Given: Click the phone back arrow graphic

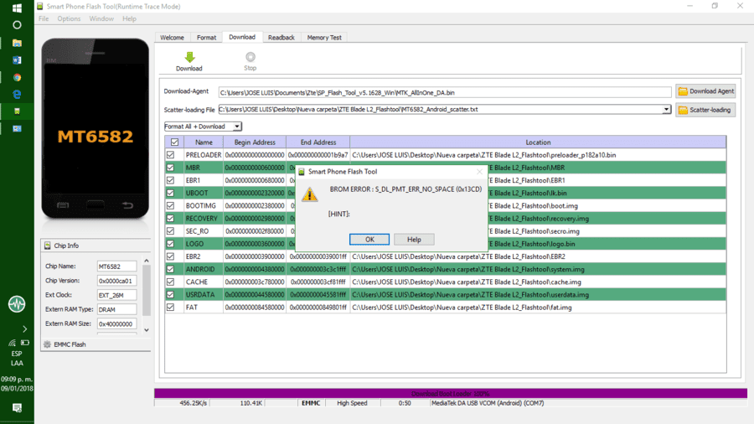Looking at the screenshot, I should pyautogui.click(x=127, y=205).
